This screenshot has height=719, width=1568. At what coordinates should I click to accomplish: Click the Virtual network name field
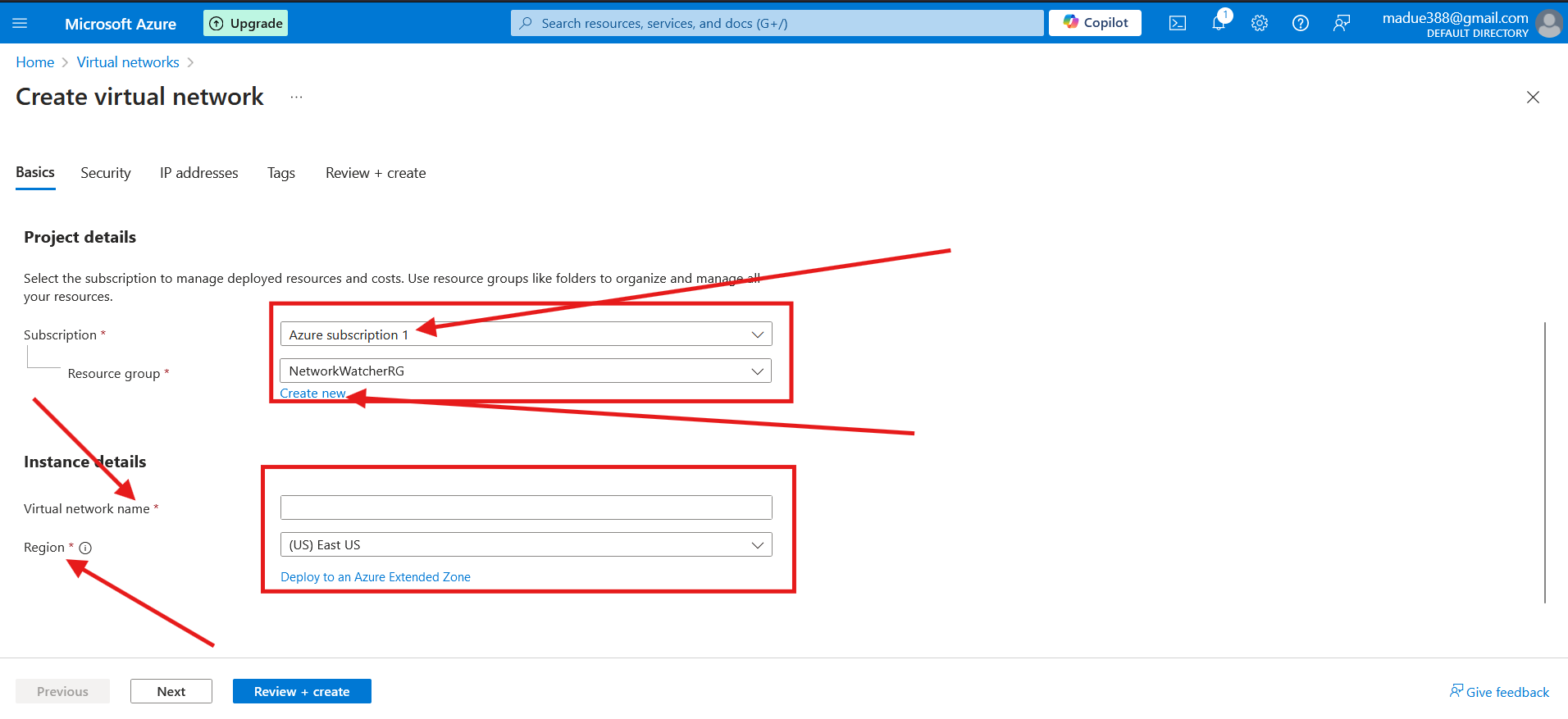pyautogui.click(x=526, y=507)
